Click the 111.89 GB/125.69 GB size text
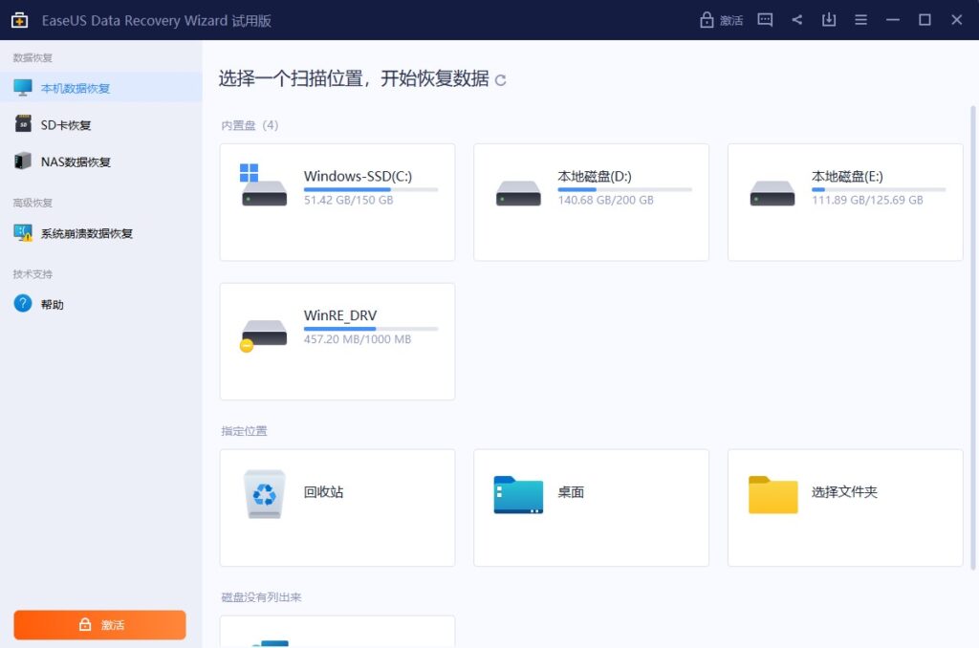Screen dimensions: 979x648 coord(867,200)
